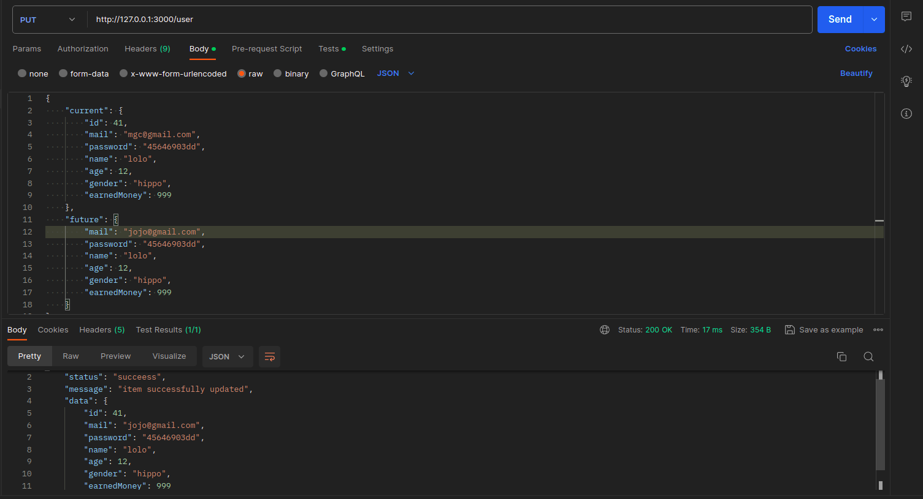Switch to the Pre-request Script tab
The height and width of the screenshot is (499, 923).
[x=267, y=49]
